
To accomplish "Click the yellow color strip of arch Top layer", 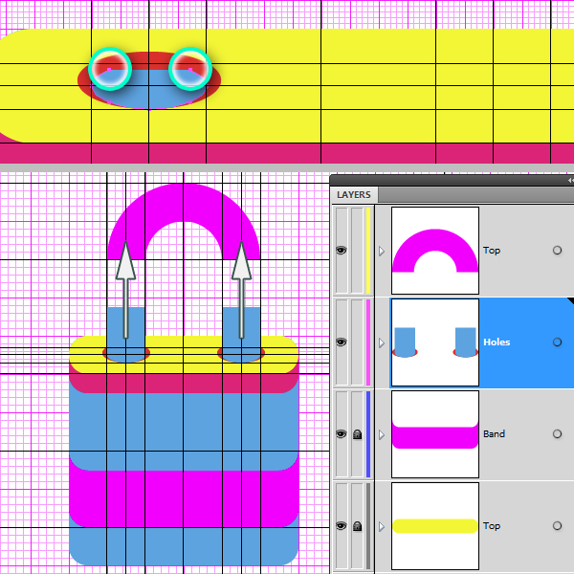I will coord(368,251).
